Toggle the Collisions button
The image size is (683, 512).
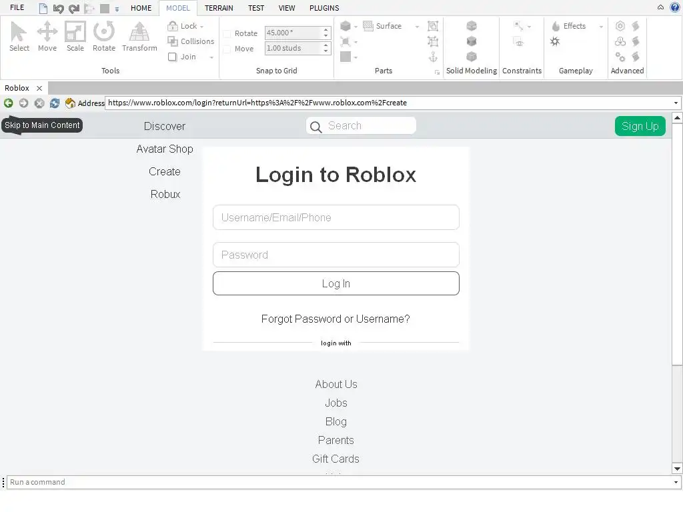[x=191, y=41]
